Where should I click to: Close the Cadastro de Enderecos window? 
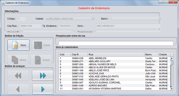click(x=173, y=2)
